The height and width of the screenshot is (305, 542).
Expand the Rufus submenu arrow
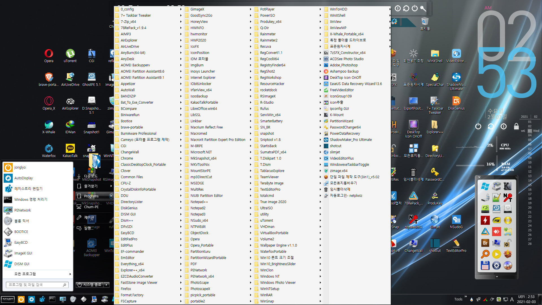(x=320, y=108)
